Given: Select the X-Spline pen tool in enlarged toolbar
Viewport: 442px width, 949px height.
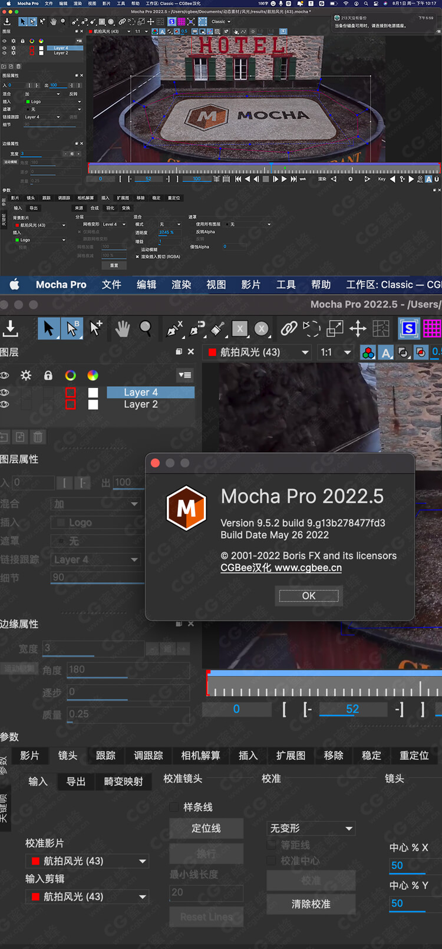Looking at the screenshot, I should point(174,328).
